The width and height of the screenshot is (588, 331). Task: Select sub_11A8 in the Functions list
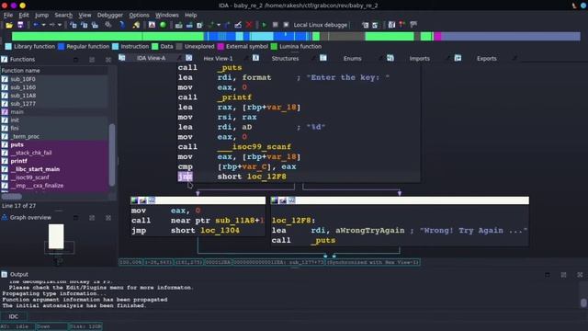tap(54, 96)
